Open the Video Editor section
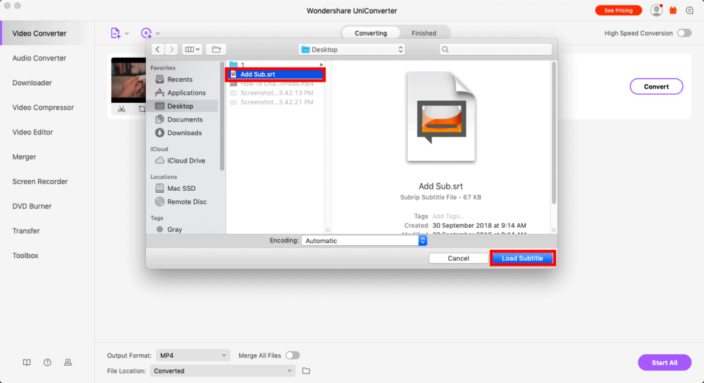The width and height of the screenshot is (704, 383). point(33,132)
